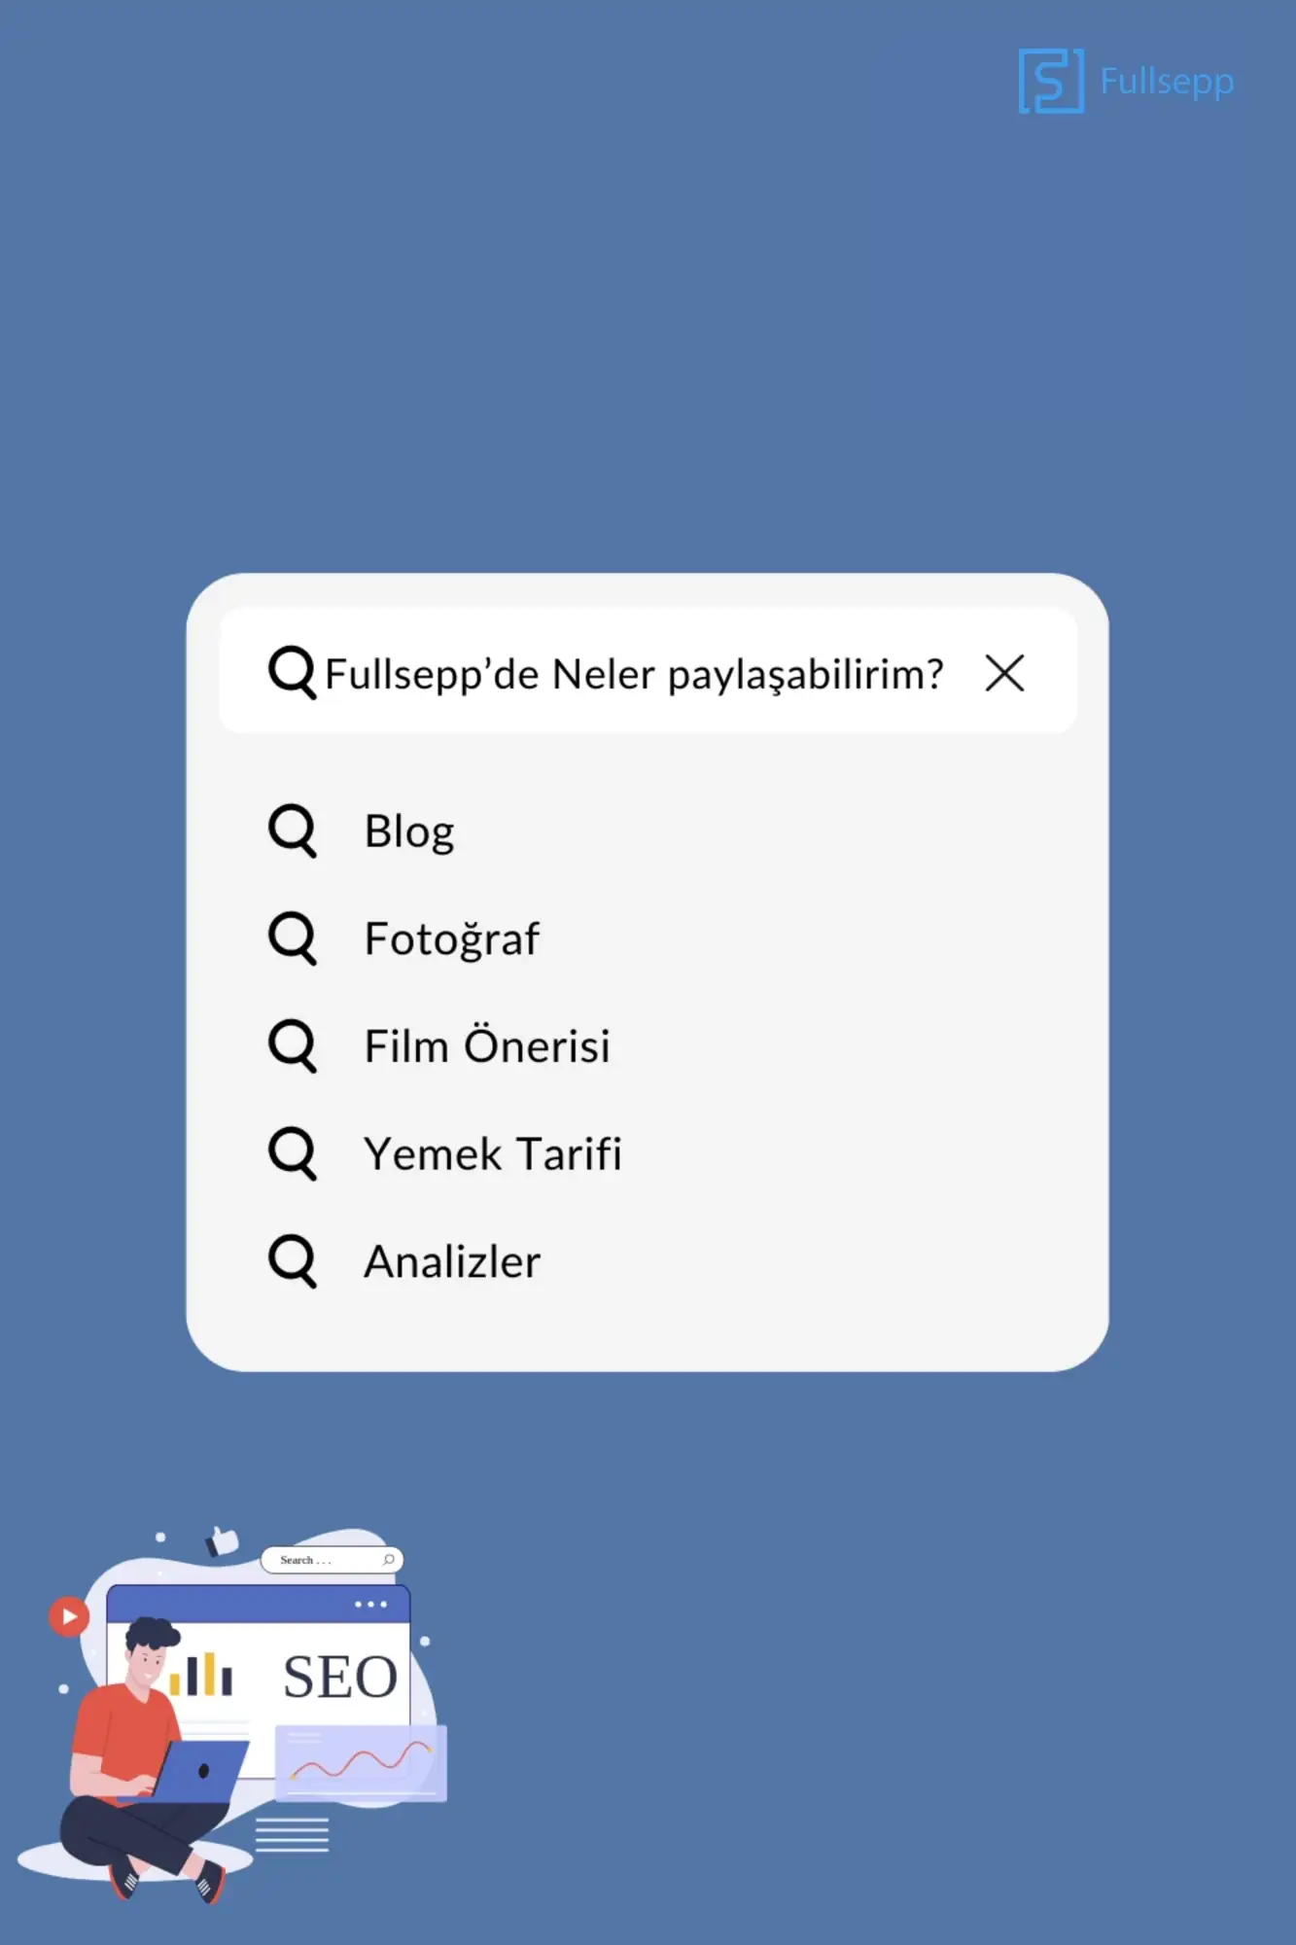Select the Blog suggestion
This screenshot has width=1296, height=1945.
409,831
